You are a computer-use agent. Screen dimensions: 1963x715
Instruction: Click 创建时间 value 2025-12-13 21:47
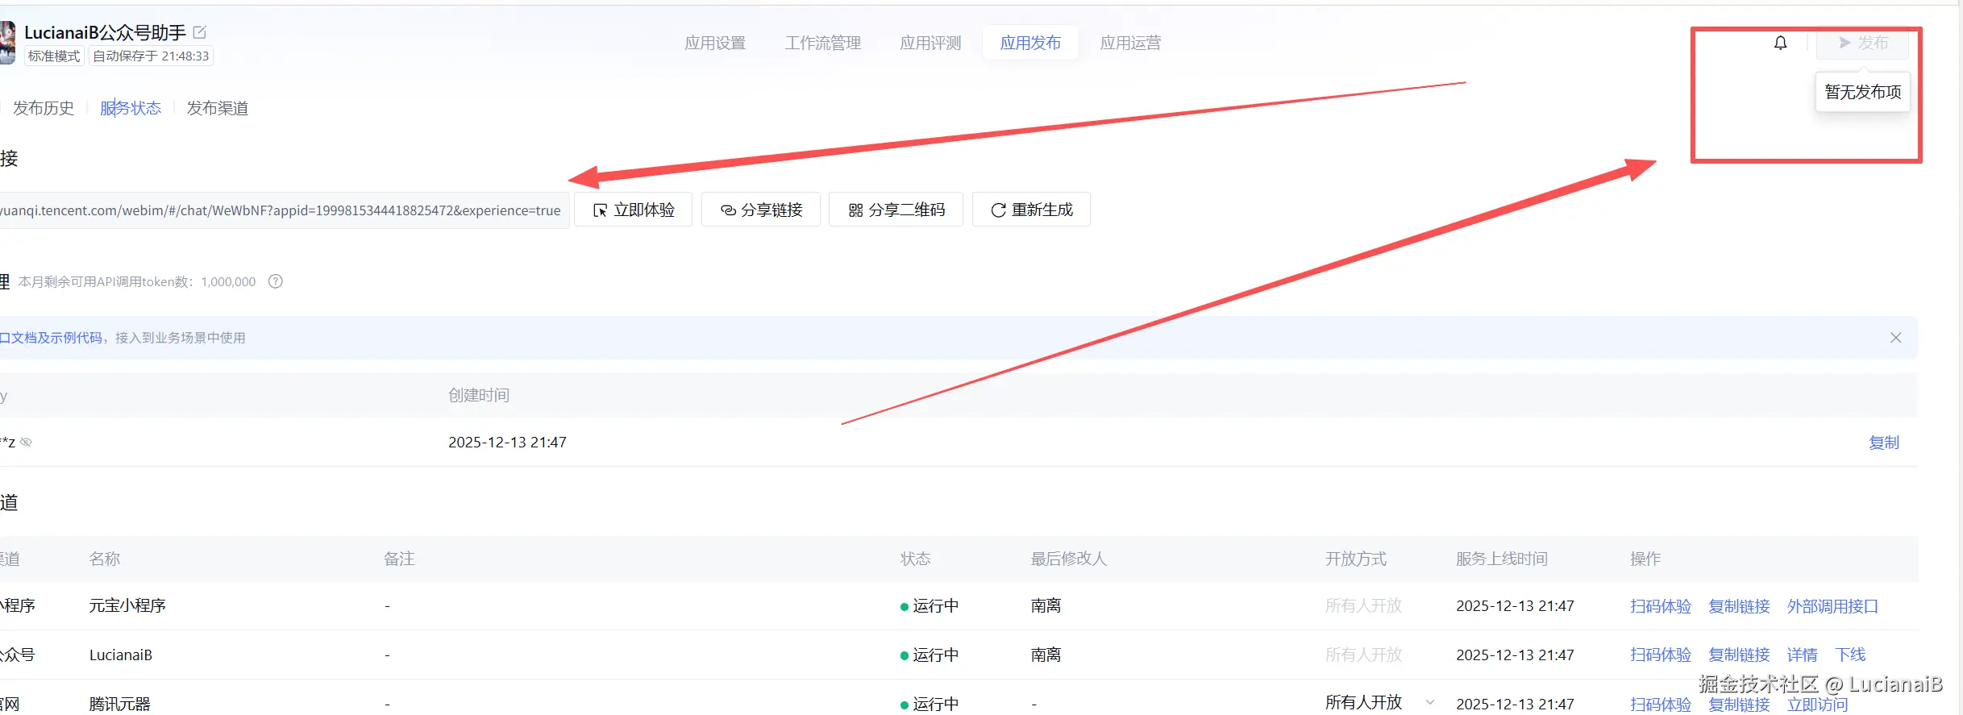click(507, 443)
